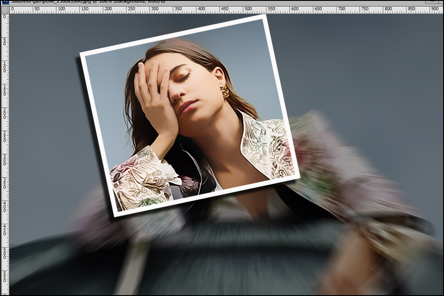Screen dimensions: 444x296
Task: Click the 700 mark on the horizontal ruler
Action: (x=342, y=9)
